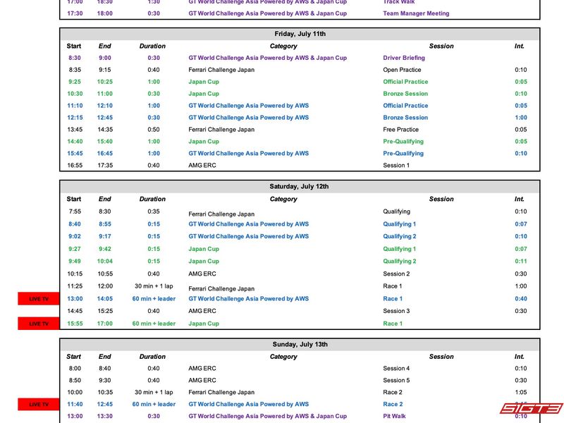Select the "Session 3" cell
The image size is (564, 423).
[x=396, y=311]
